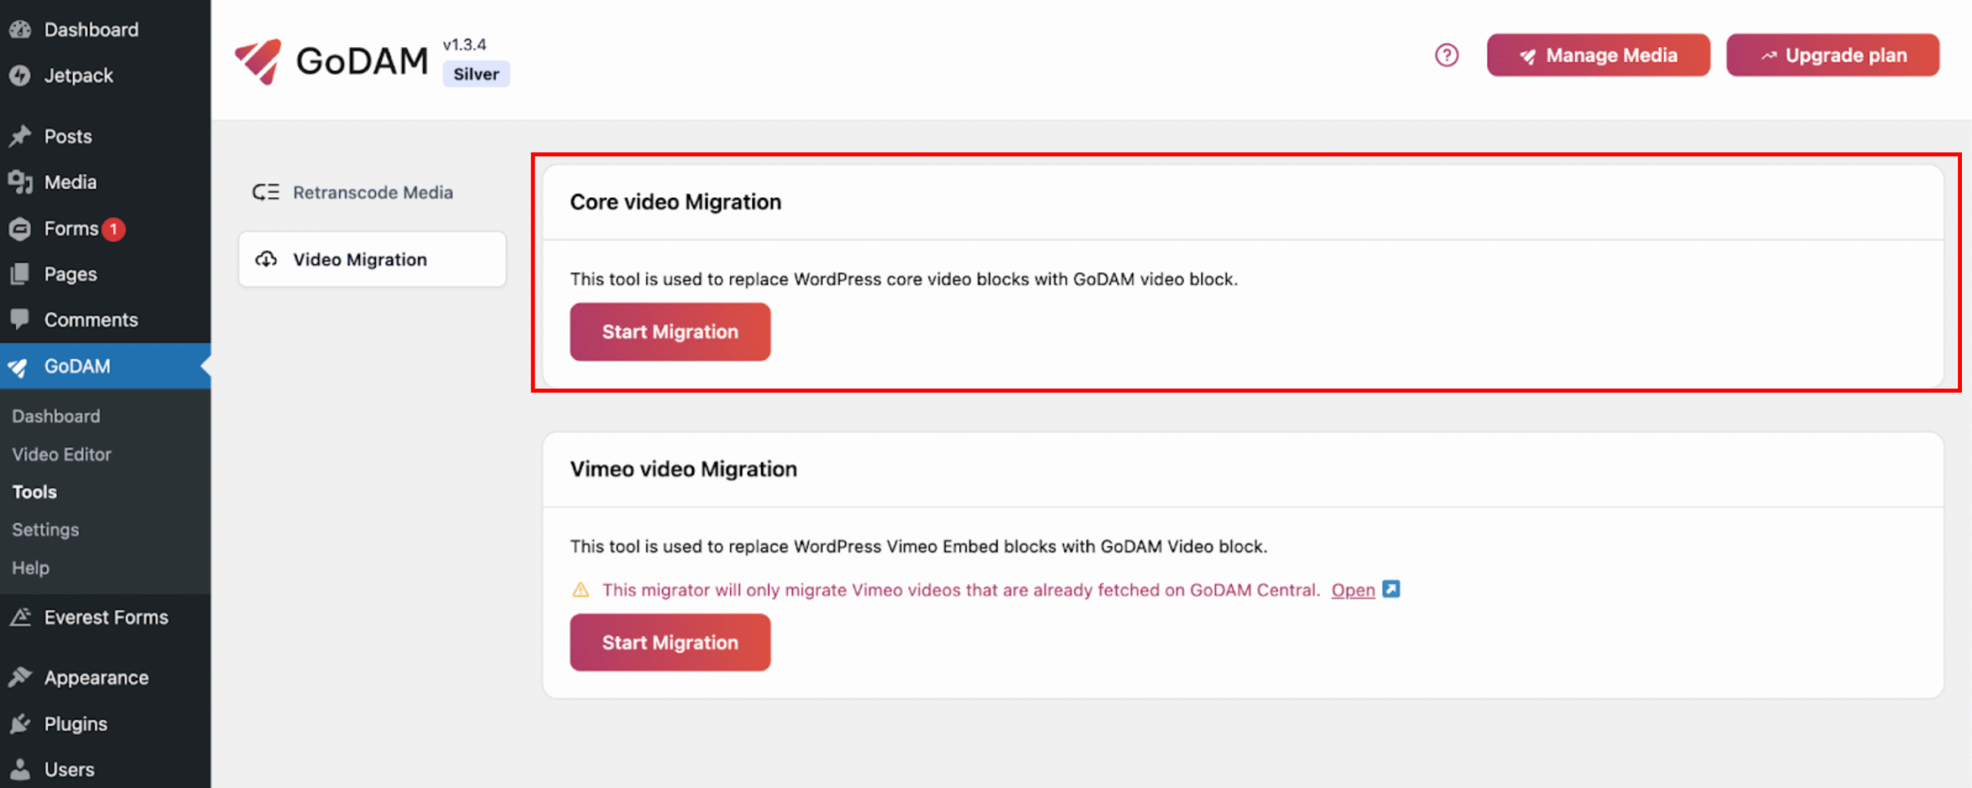
Task: Select the Posts pin icon in sidebar
Action: click(x=21, y=136)
